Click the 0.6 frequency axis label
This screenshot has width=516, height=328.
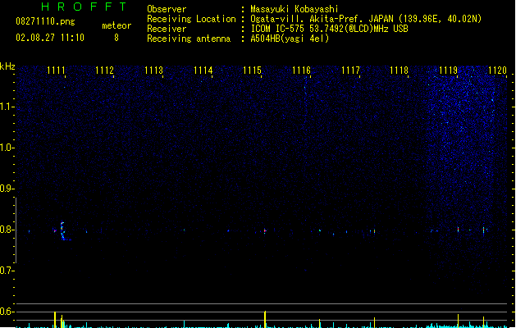[x=7, y=312]
